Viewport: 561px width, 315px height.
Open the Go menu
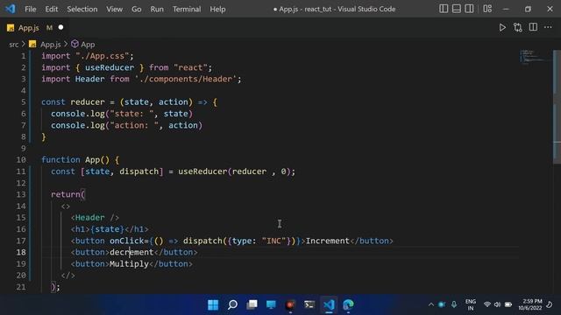click(137, 9)
